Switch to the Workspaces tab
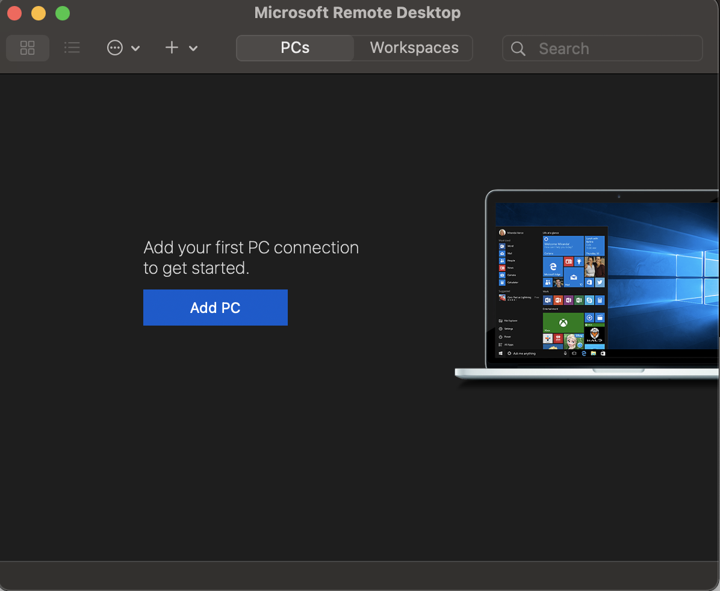Viewport: 720px width, 591px height. coord(414,48)
